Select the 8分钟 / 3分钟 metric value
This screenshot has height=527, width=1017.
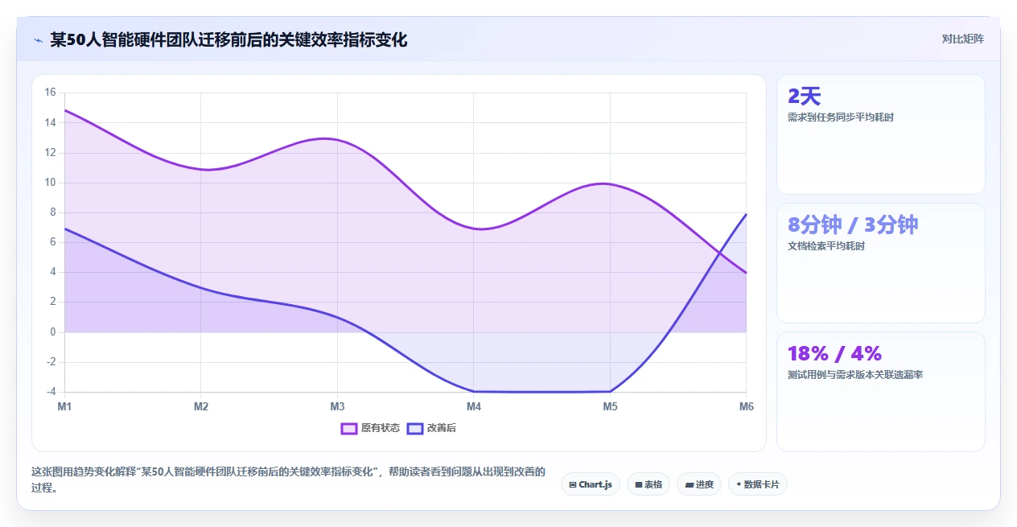click(853, 225)
